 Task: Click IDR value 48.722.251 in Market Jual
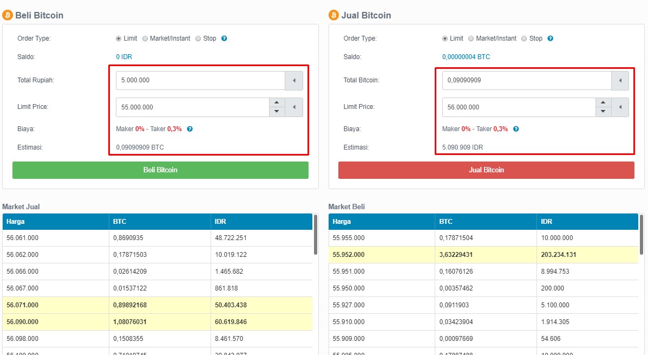[x=231, y=238]
